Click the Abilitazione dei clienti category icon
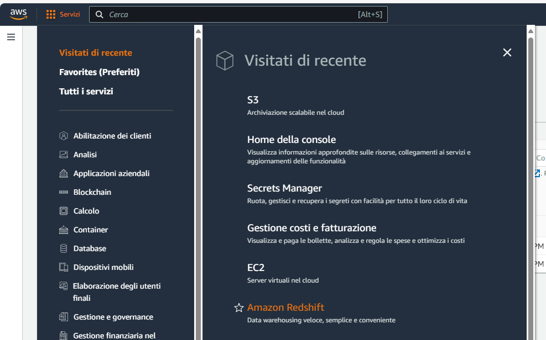The width and height of the screenshot is (546, 340). [x=64, y=136]
